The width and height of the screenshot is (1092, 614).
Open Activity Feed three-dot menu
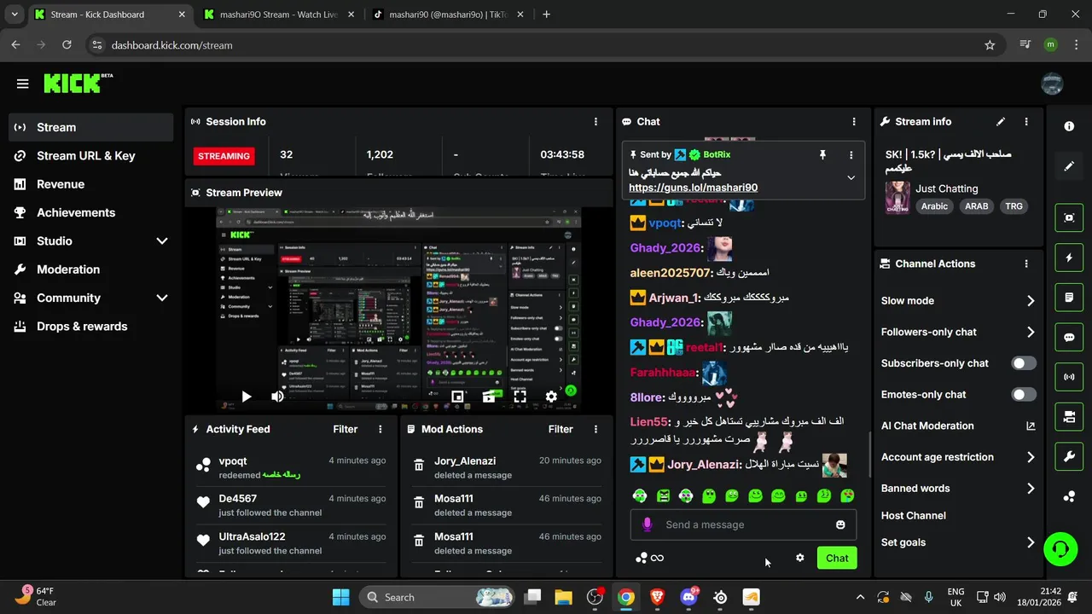pyautogui.click(x=380, y=429)
